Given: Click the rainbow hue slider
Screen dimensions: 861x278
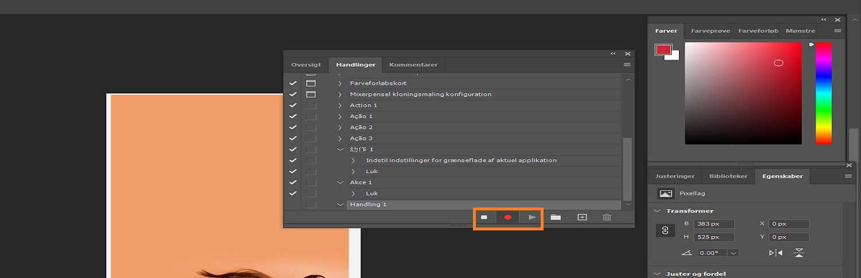Looking at the screenshot, I should point(823,93).
